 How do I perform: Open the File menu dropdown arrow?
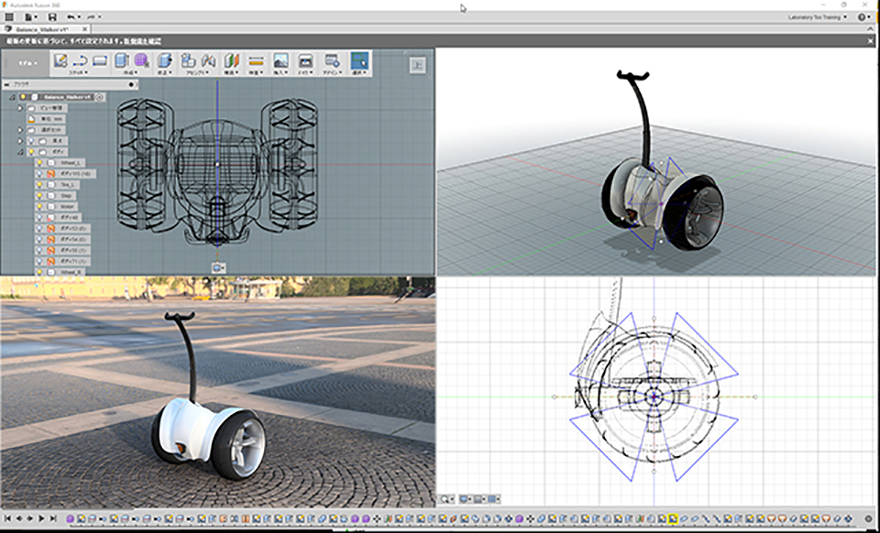click(x=35, y=16)
